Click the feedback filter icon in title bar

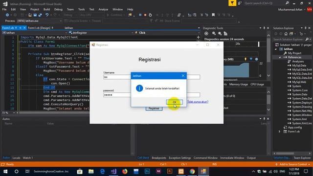click(x=232, y=3)
